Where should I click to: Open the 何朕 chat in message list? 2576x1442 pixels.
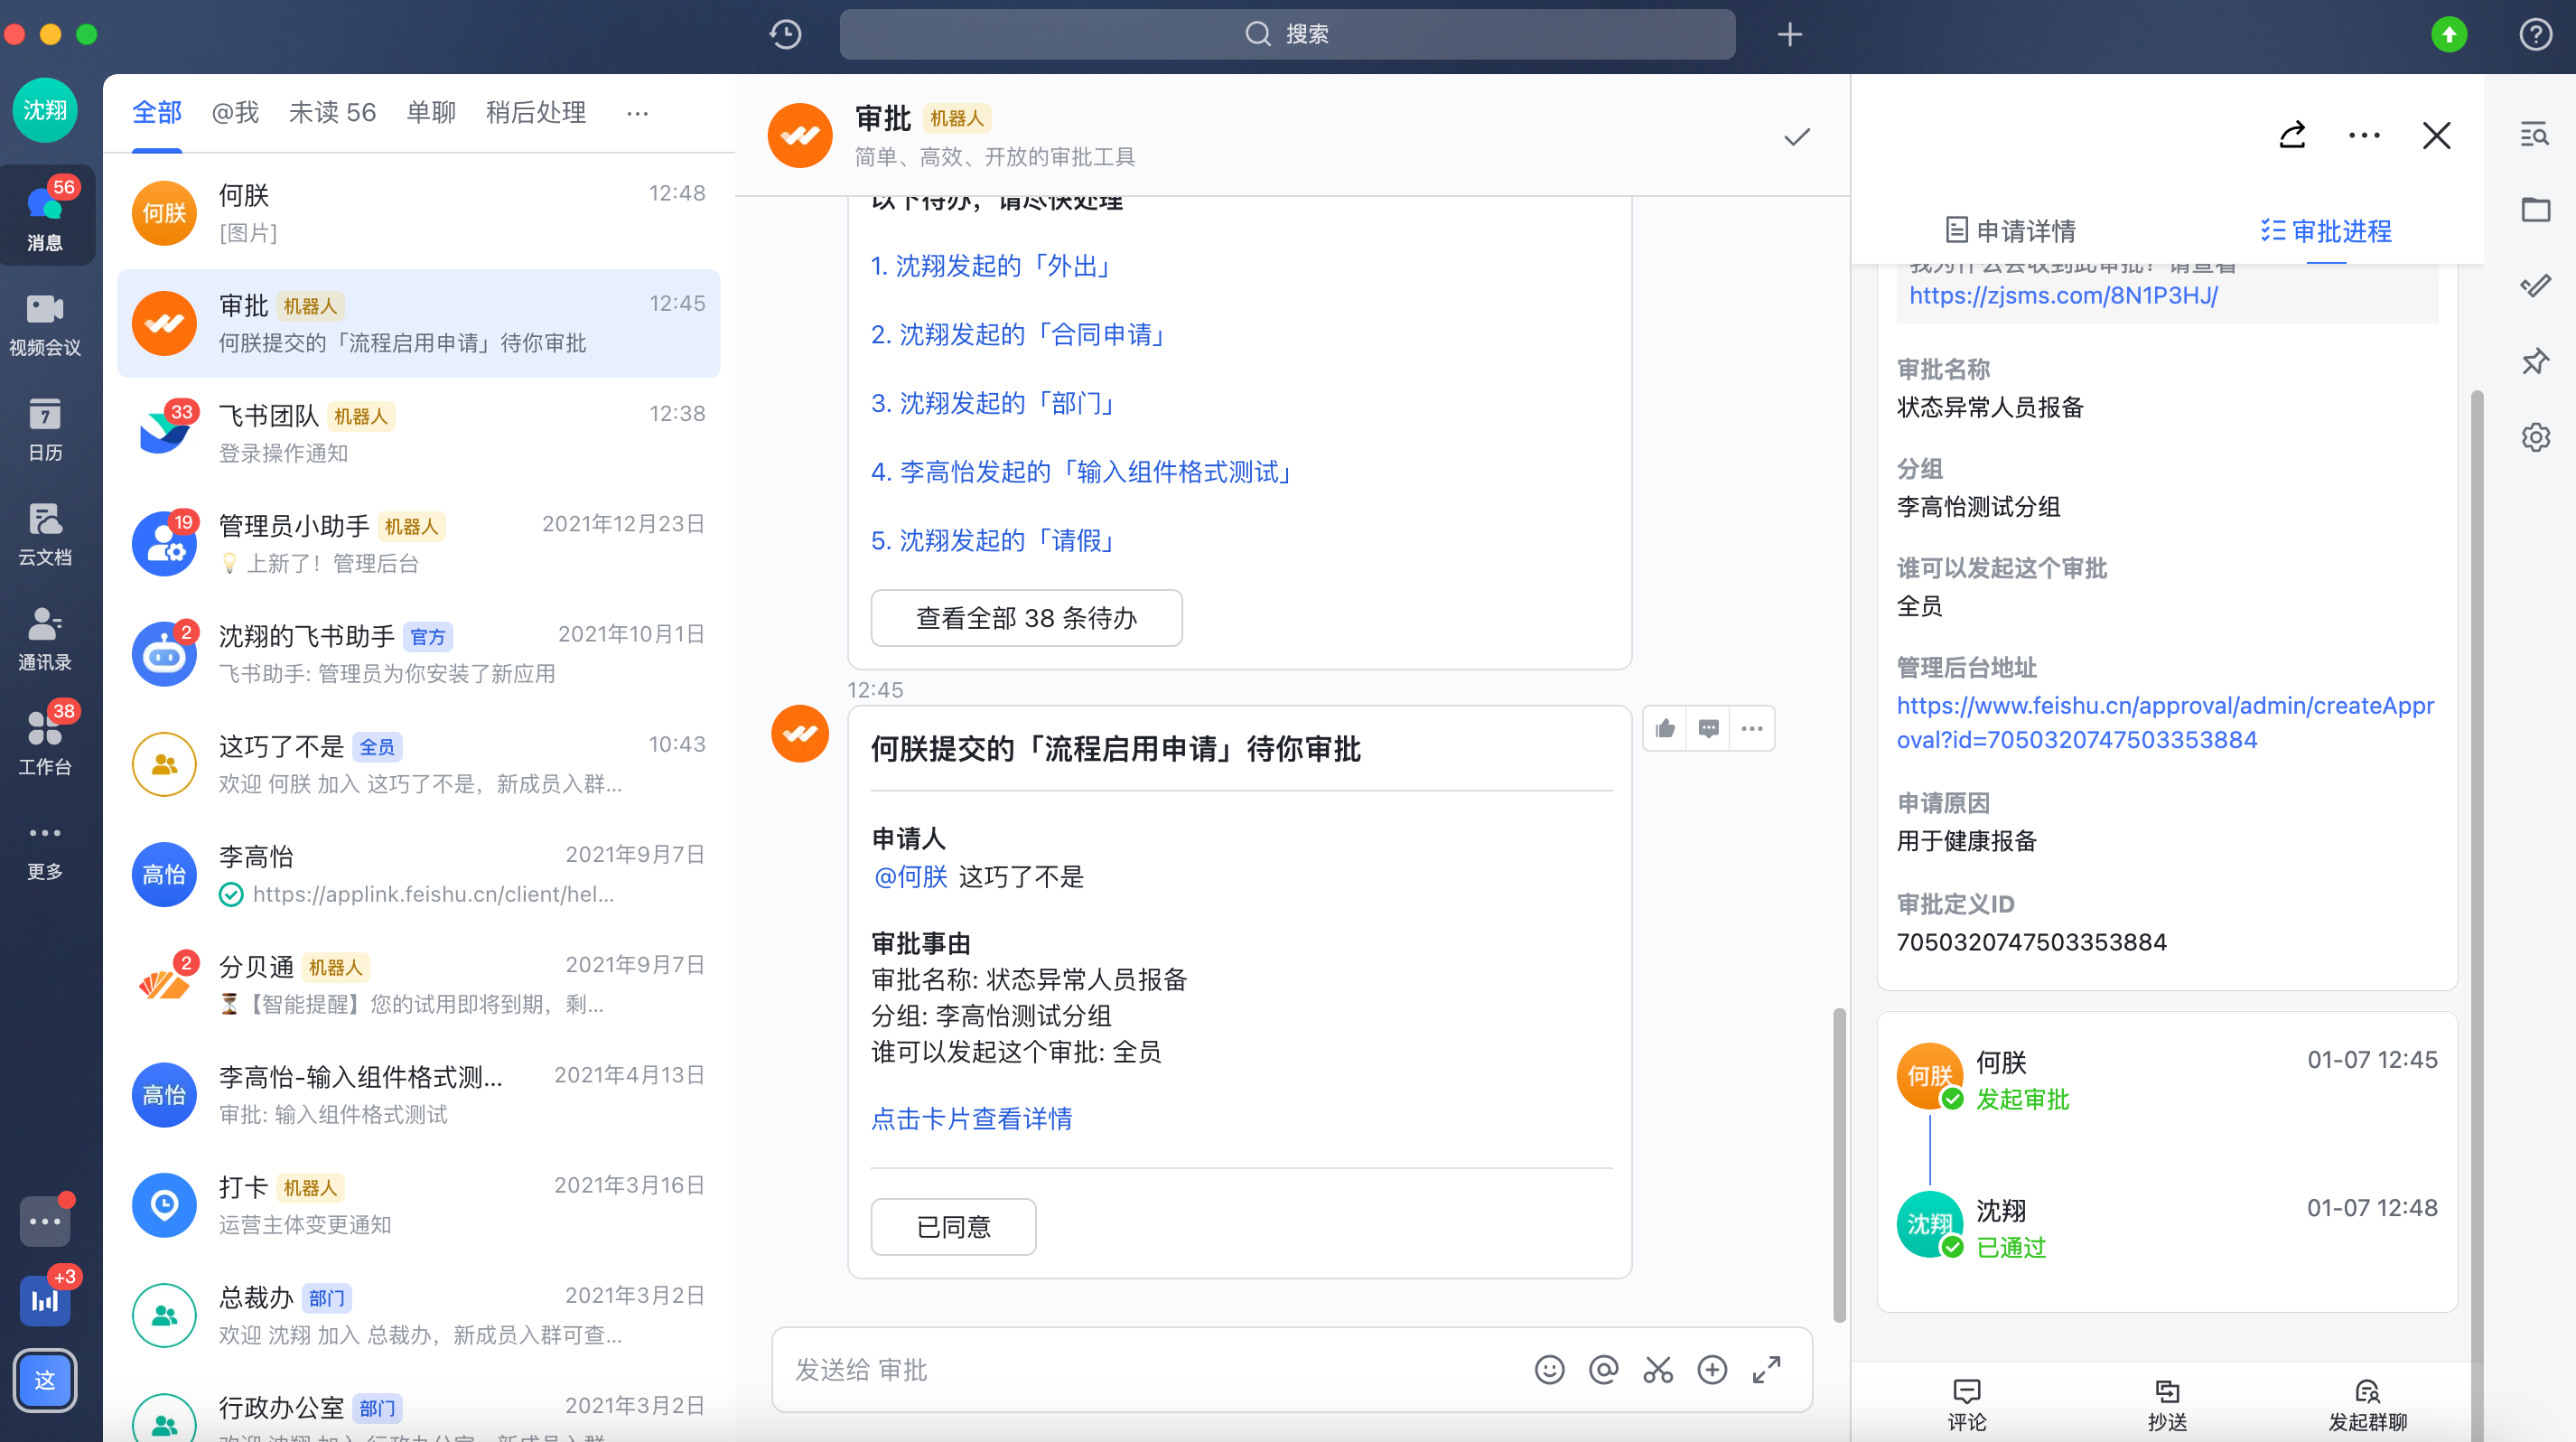[x=418, y=213]
